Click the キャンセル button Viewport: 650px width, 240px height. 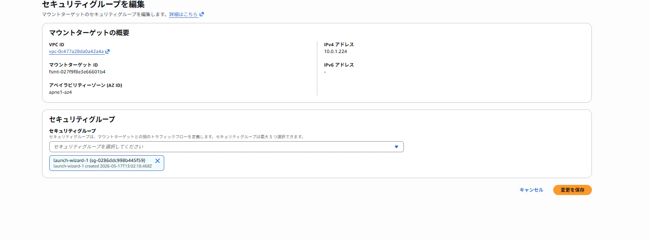click(x=531, y=190)
